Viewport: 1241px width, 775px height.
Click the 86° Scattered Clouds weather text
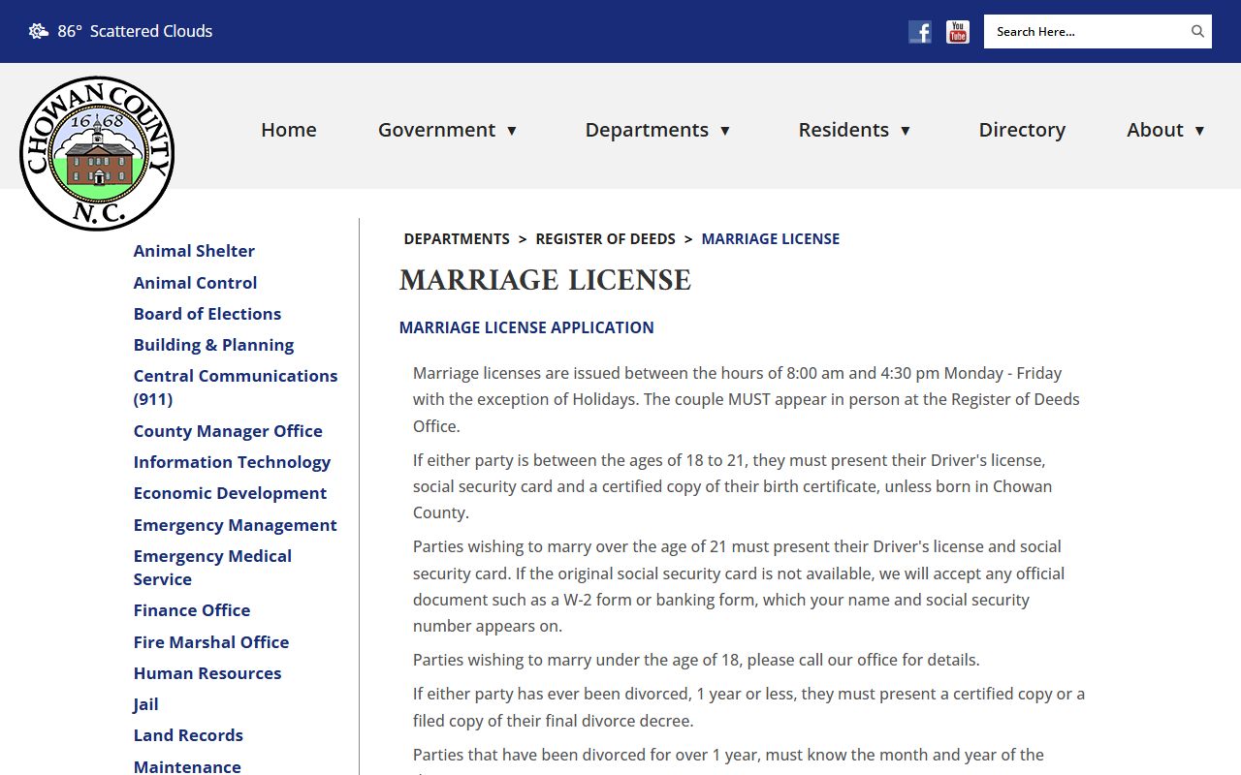(x=135, y=31)
